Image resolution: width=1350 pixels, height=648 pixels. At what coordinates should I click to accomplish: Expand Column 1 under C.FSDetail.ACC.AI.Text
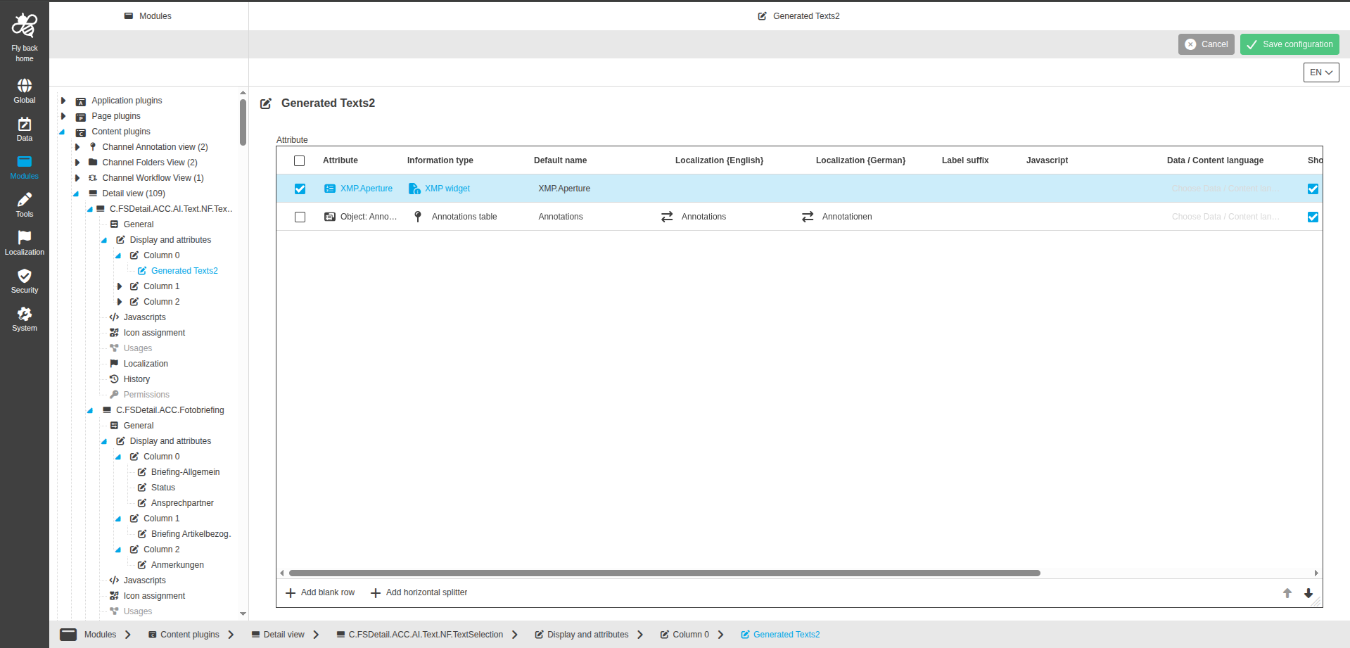pos(120,286)
